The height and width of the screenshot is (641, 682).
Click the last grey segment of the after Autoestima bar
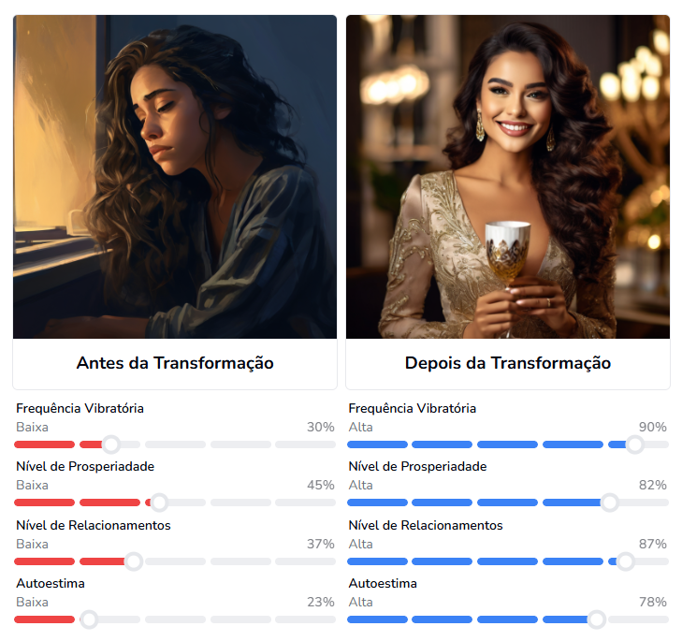click(x=638, y=619)
